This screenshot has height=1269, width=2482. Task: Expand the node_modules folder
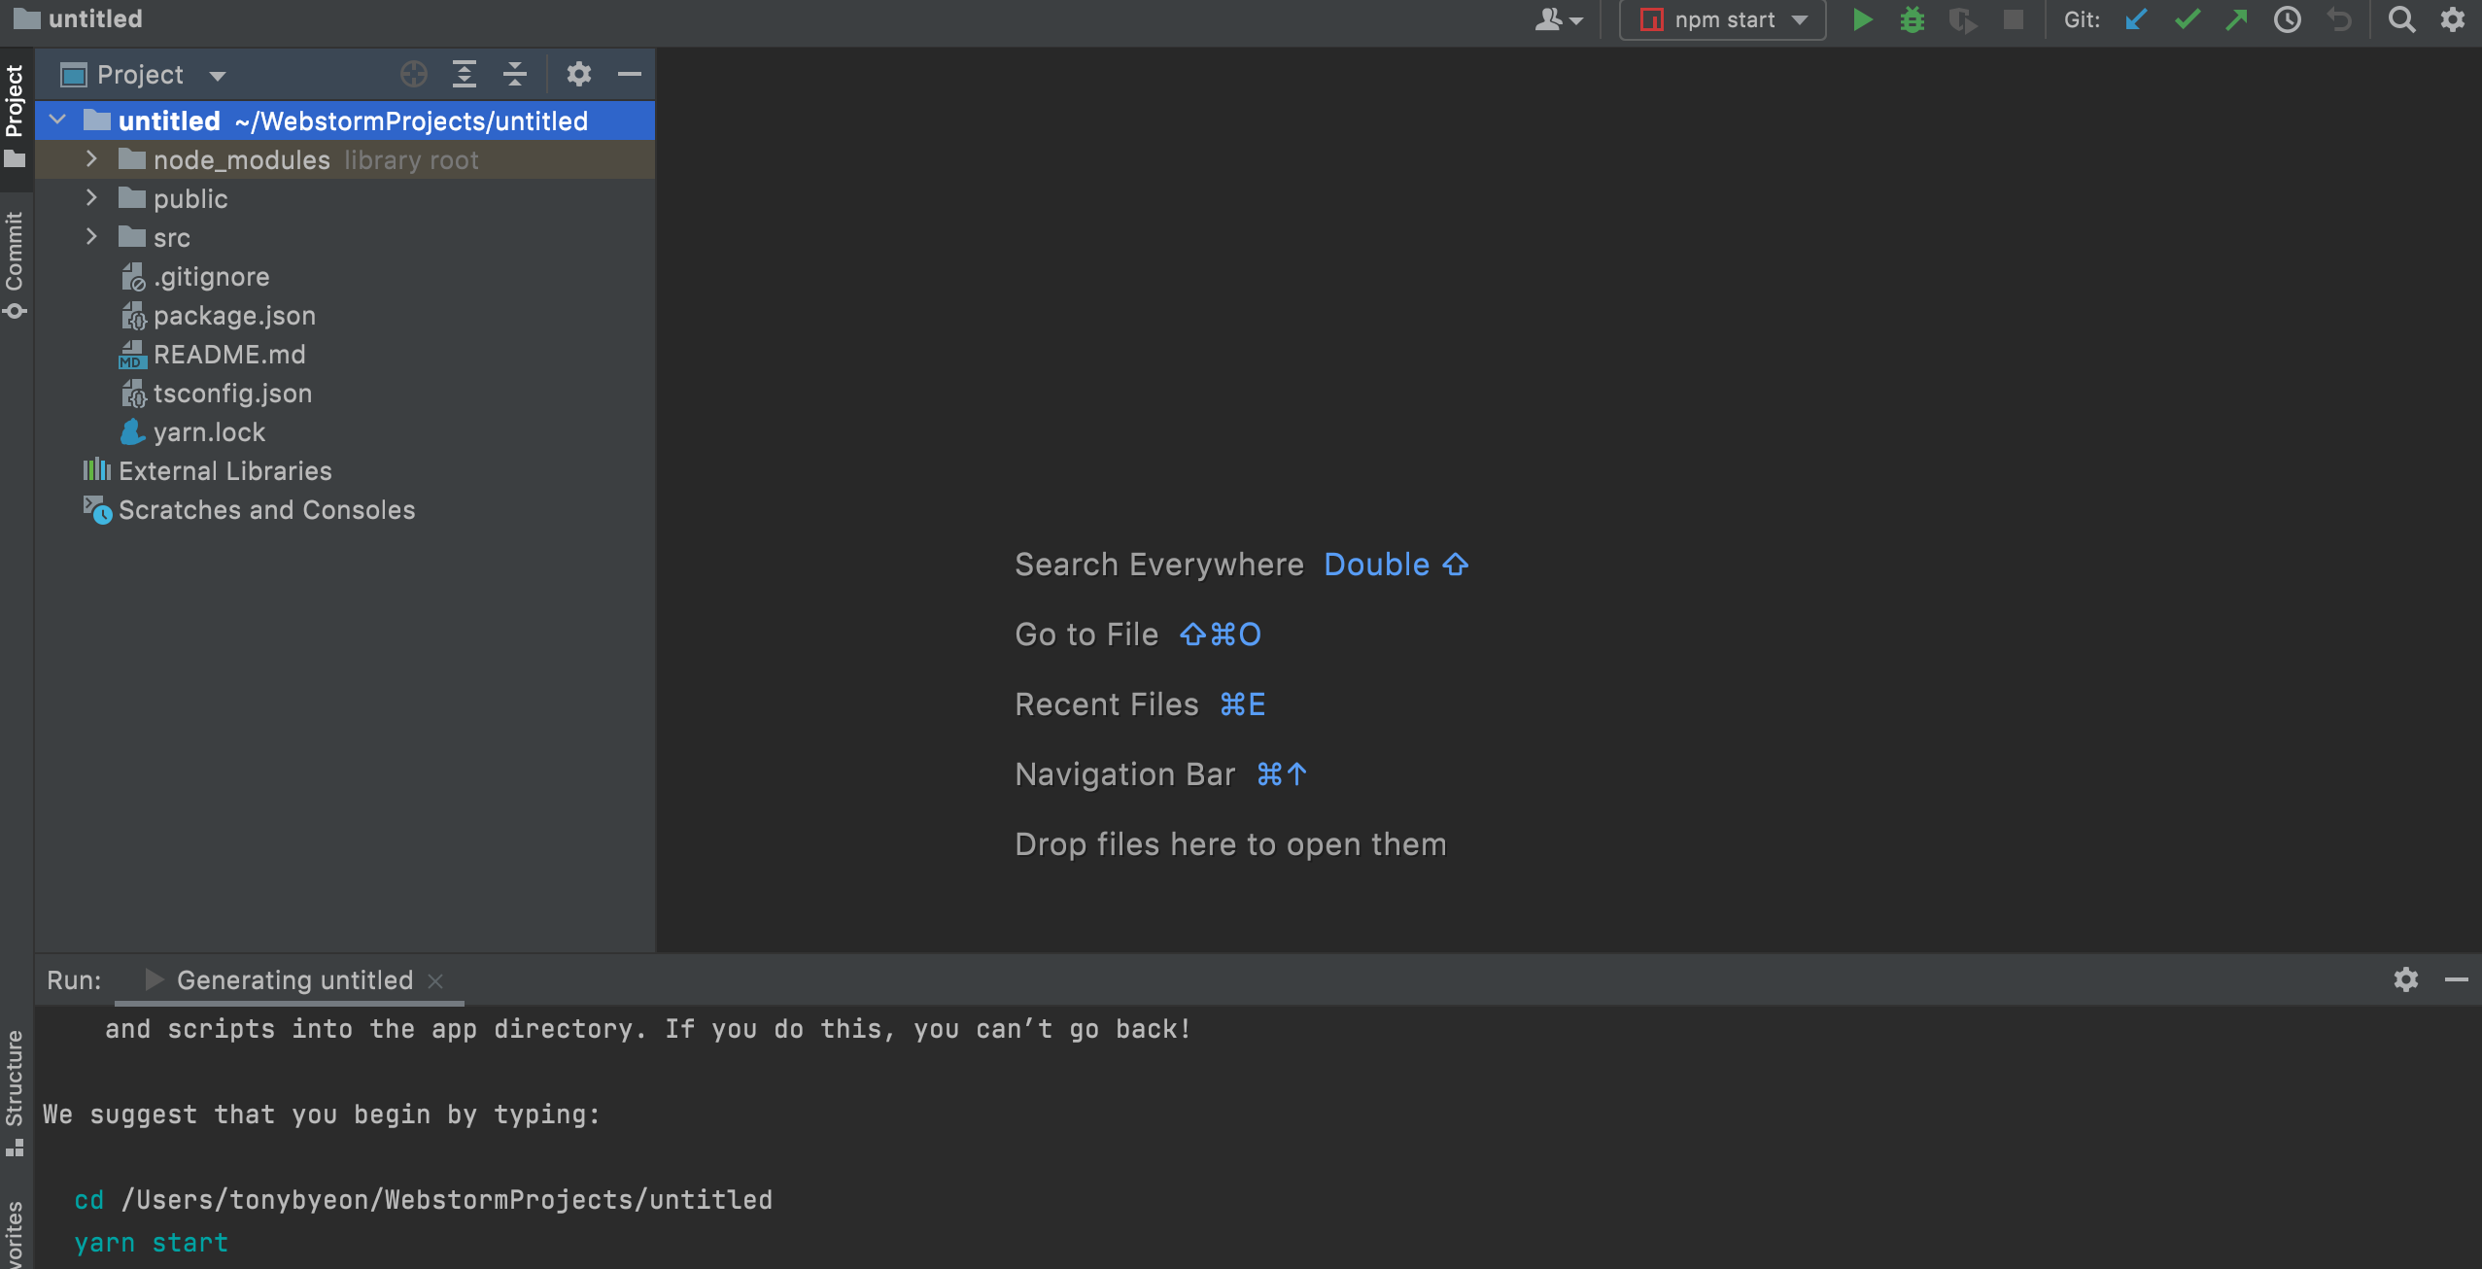pyautogui.click(x=91, y=159)
